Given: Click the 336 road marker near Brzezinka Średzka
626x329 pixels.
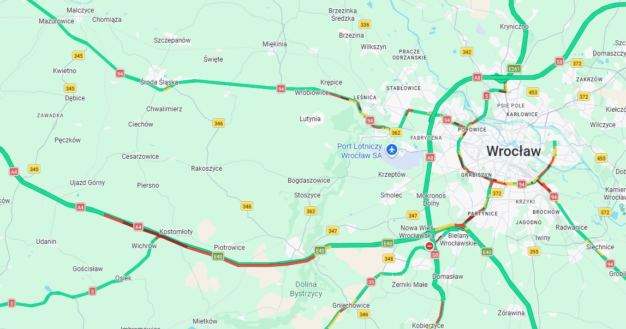Looking at the screenshot, I should (365, 25).
